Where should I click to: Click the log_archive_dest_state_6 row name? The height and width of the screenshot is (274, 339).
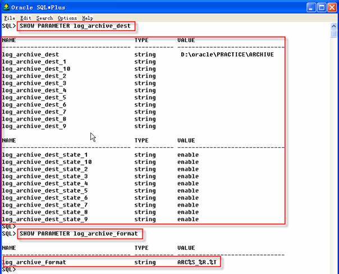(45, 198)
